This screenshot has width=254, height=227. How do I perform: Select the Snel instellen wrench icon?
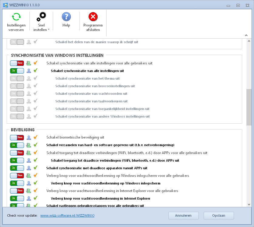(41, 17)
